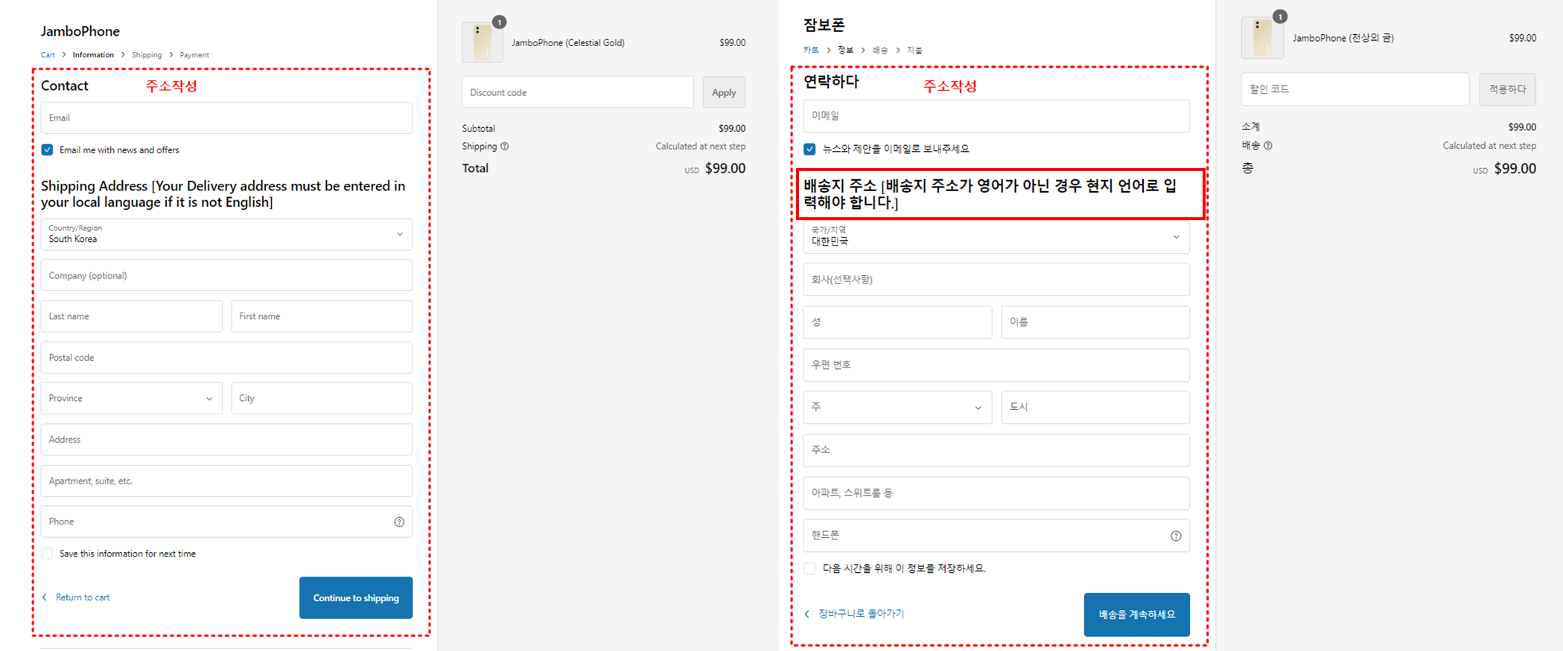Image resolution: width=1563 pixels, height=651 pixels.
Task: Click the Apply discount button
Action: pyautogui.click(x=724, y=92)
